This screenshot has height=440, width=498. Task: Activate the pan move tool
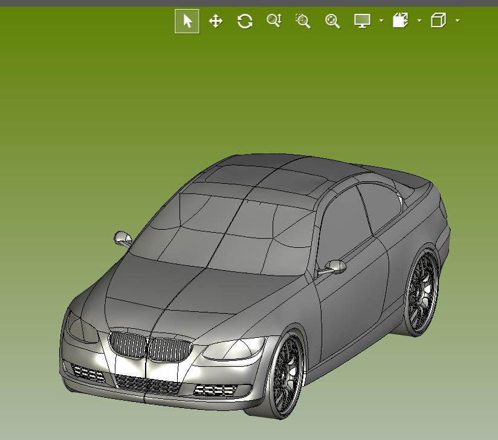pos(216,21)
